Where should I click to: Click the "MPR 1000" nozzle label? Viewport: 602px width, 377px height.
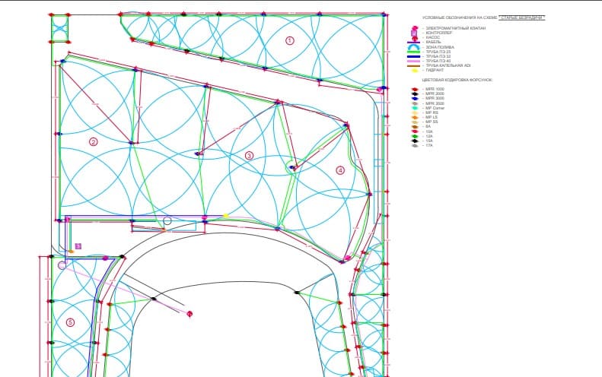point(435,89)
